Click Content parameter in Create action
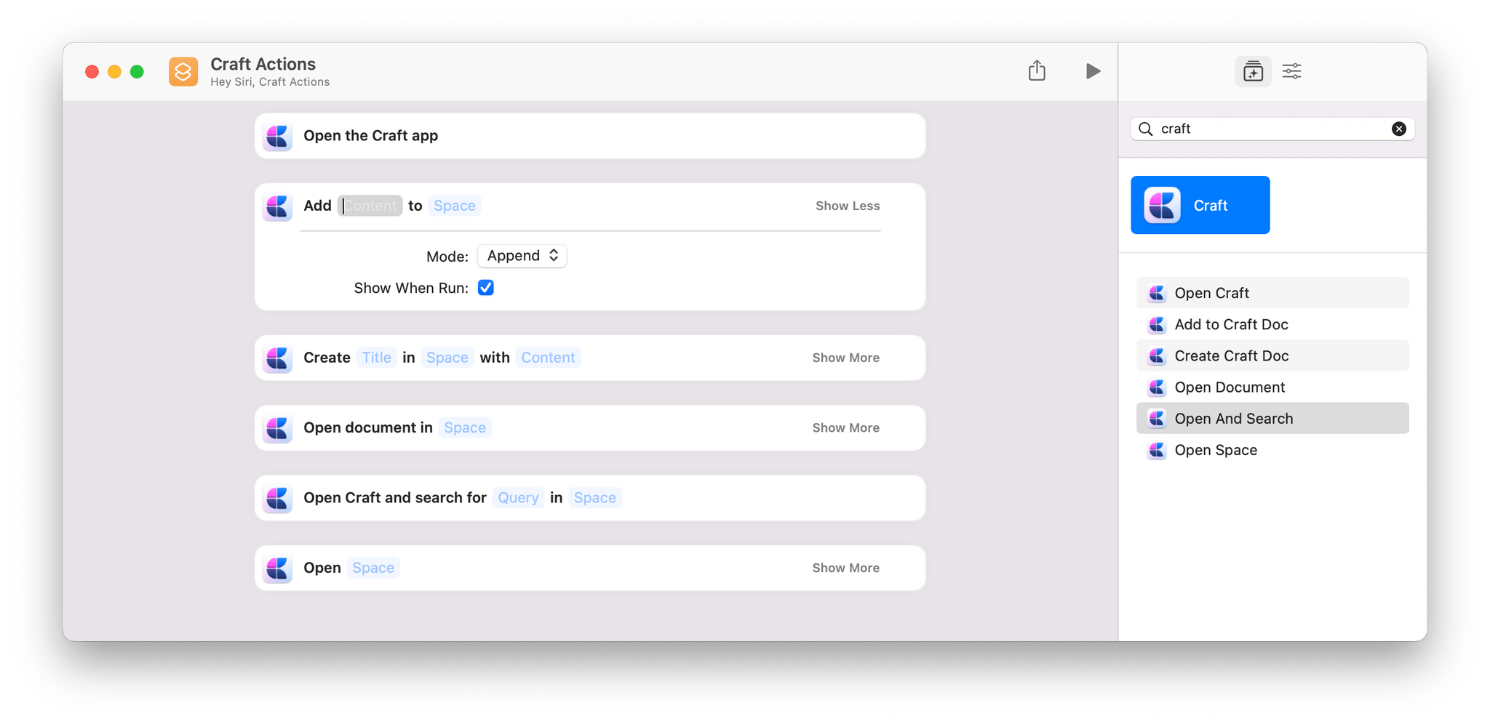This screenshot has width=1490, height=724. point(548,358)
